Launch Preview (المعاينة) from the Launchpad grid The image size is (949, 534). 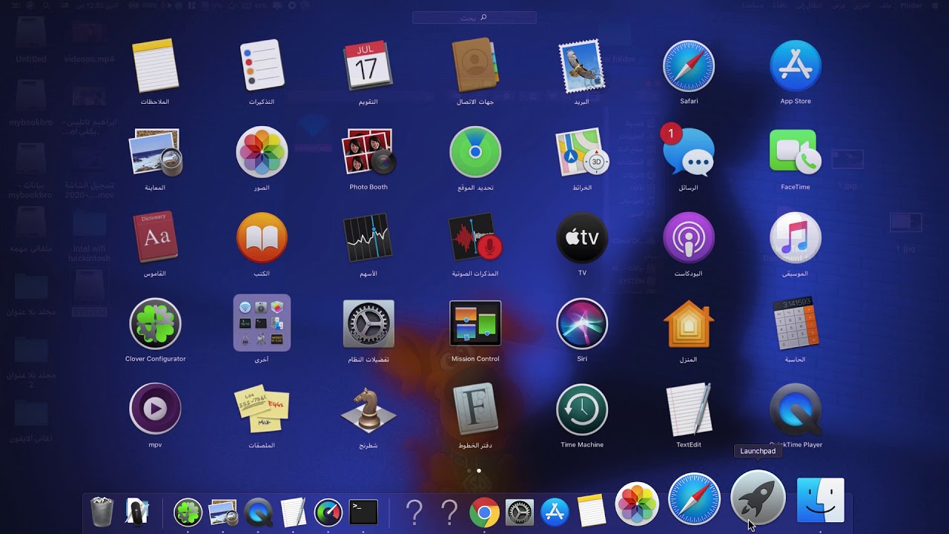pos(155,152)
